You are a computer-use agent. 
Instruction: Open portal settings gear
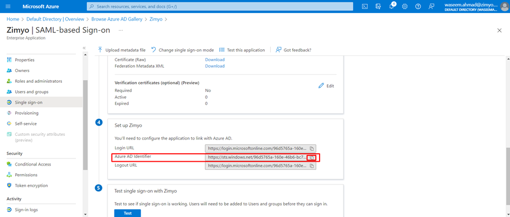pos(405,6)
